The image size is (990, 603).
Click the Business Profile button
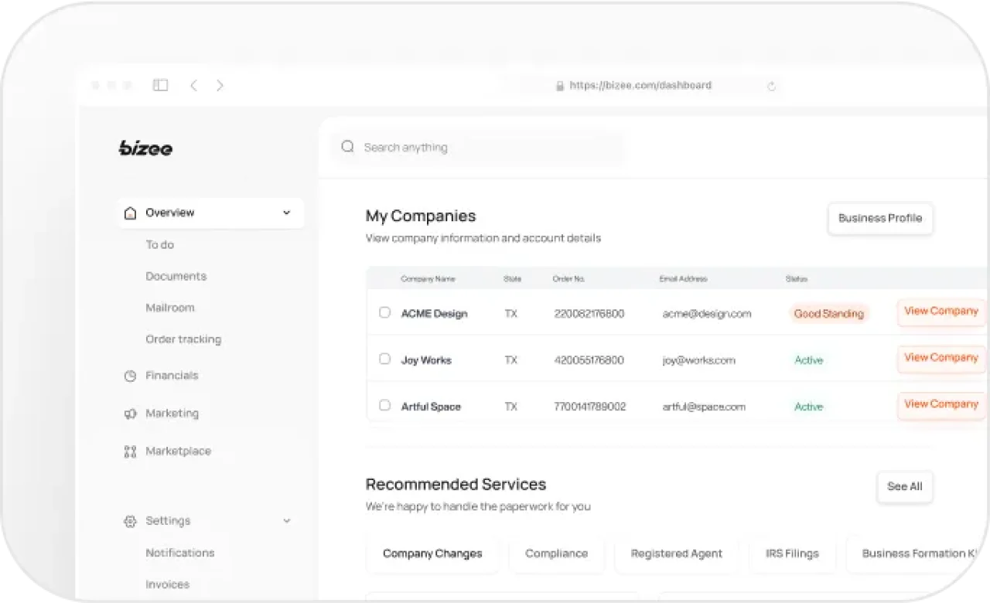click(x=880, y=219)
